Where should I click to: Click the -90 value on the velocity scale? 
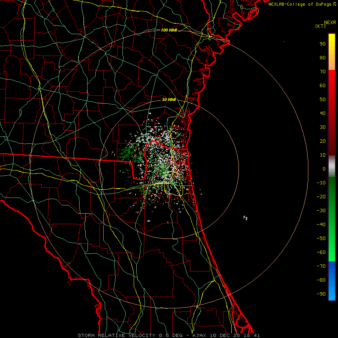pos(321,294)
